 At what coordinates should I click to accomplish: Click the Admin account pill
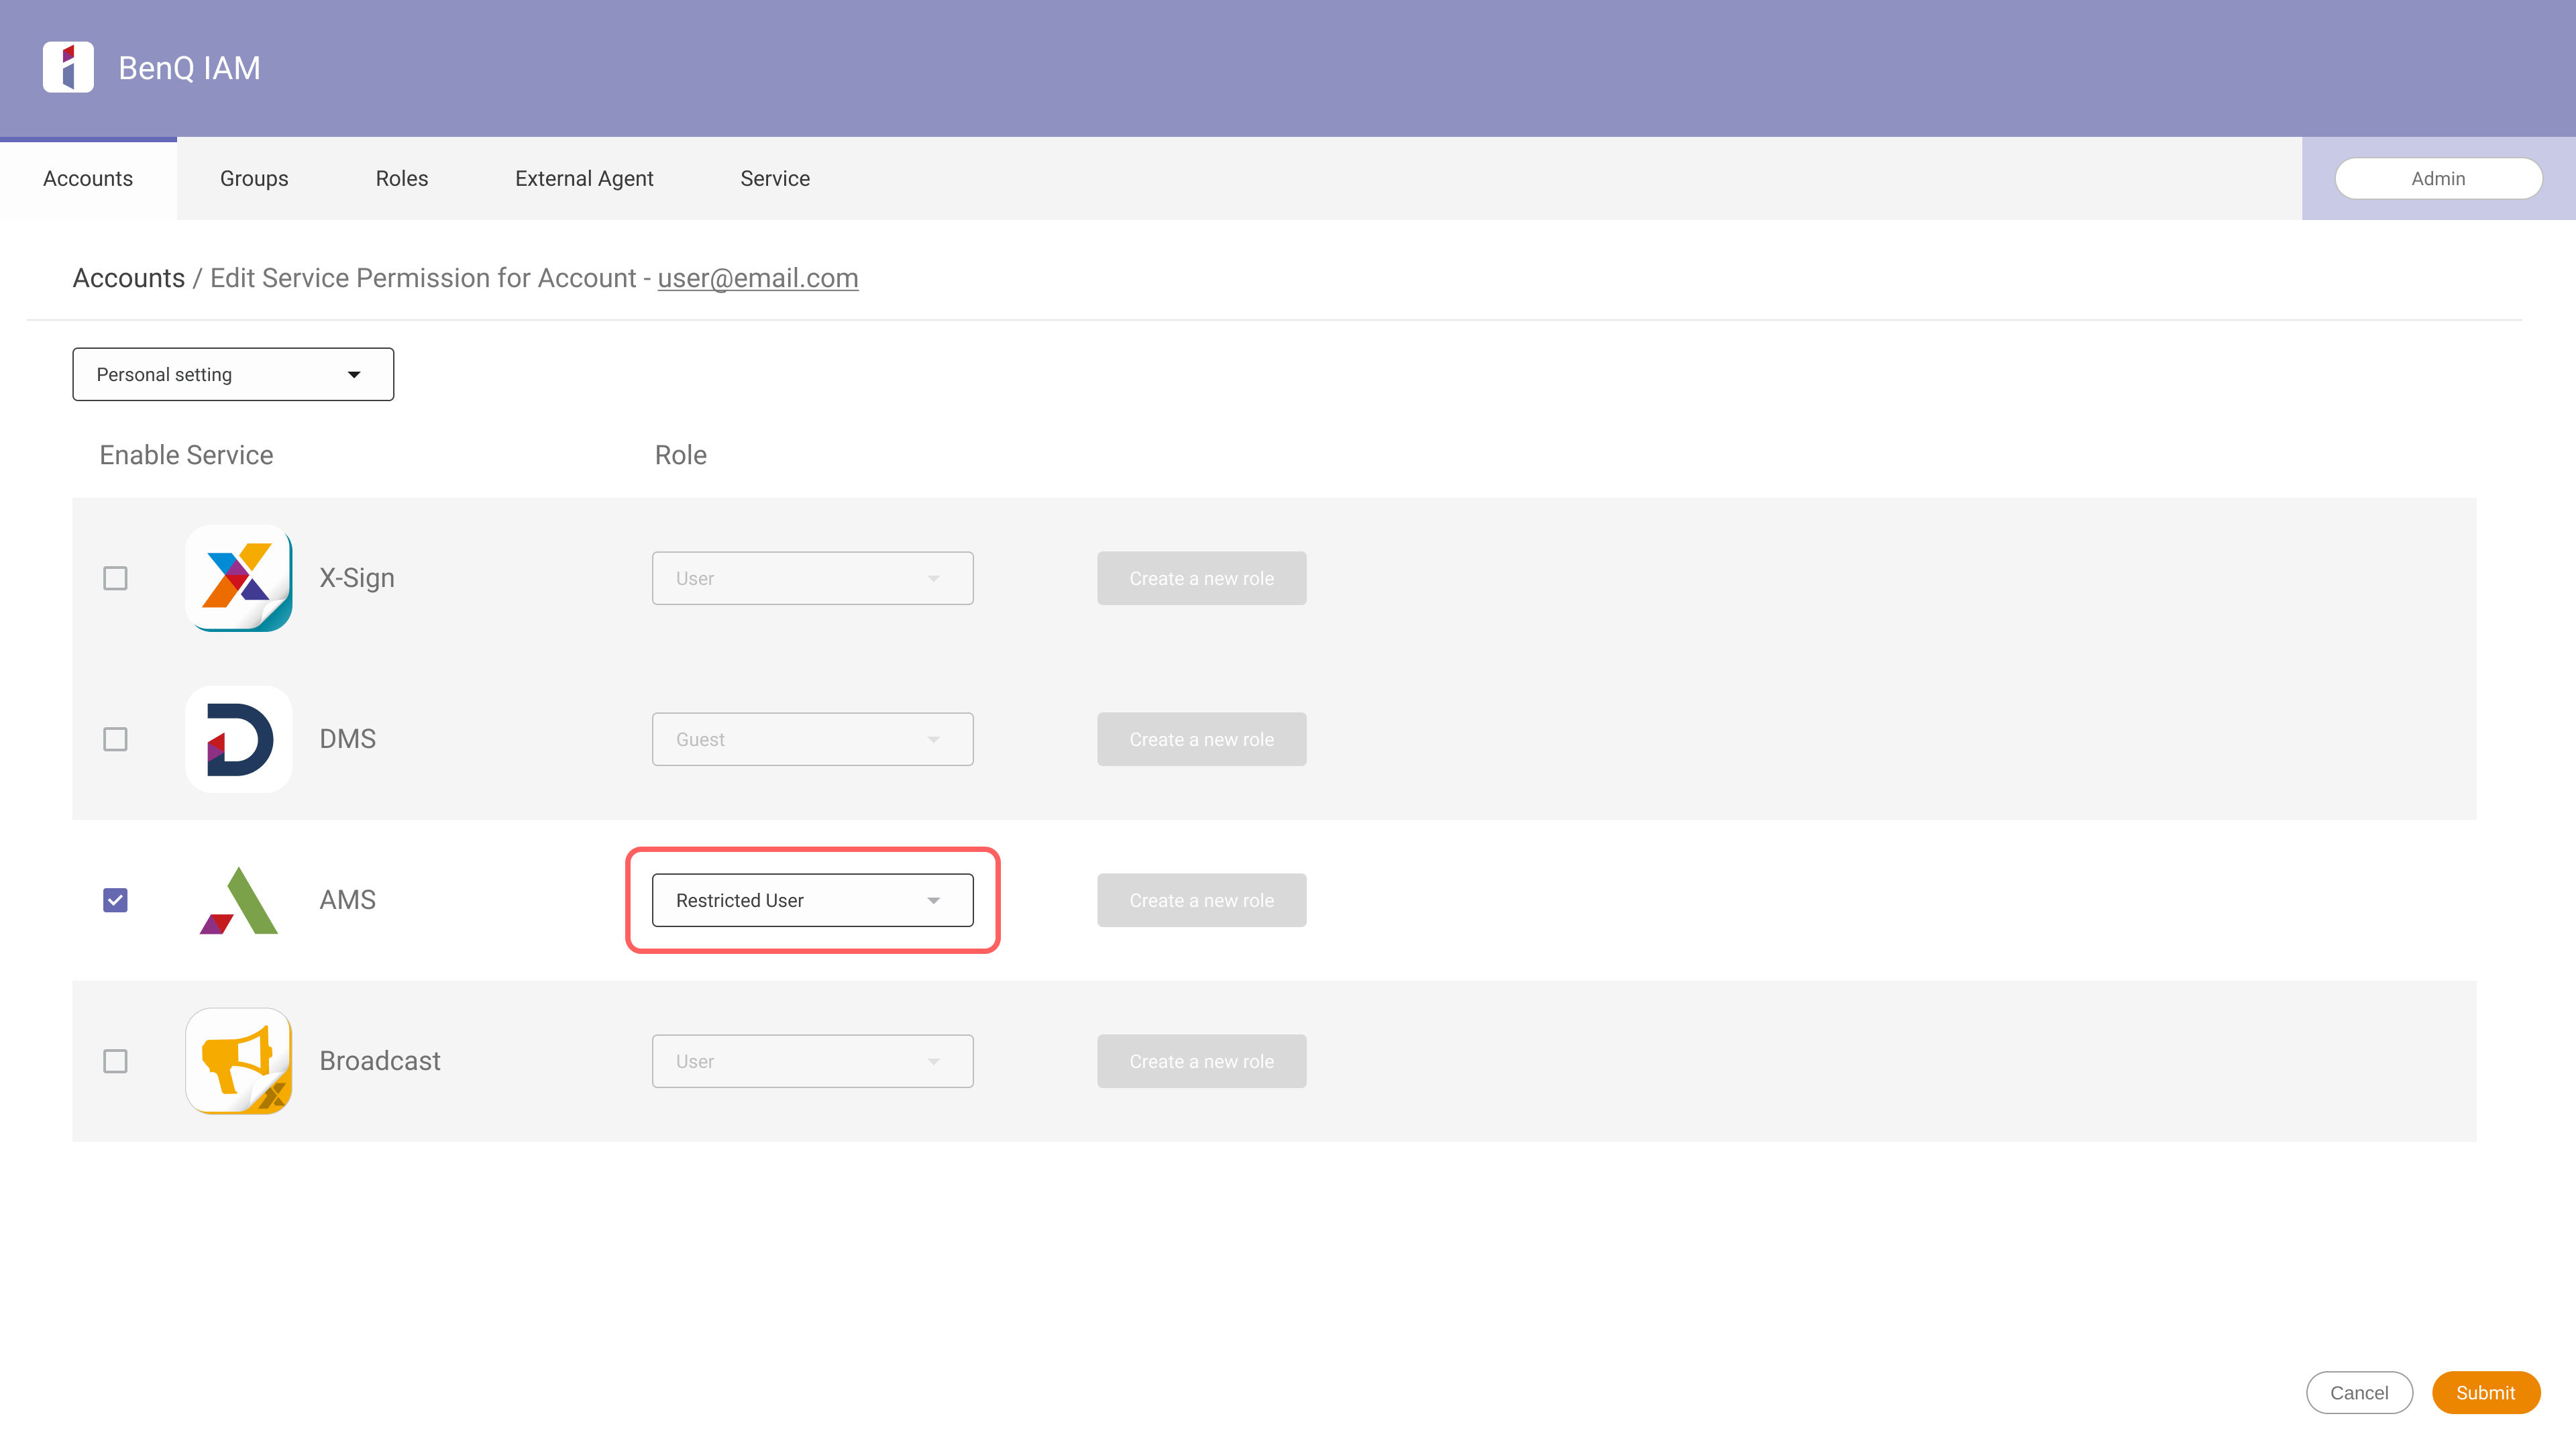(x=2437, y=178)
